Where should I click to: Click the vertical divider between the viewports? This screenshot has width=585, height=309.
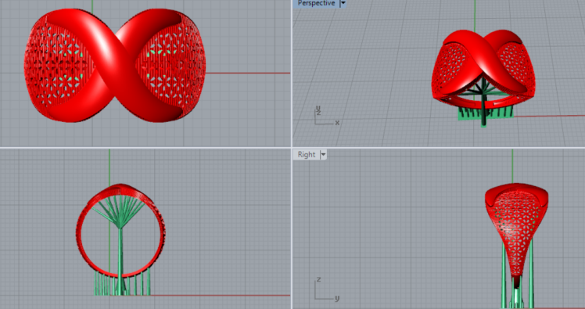292,155
